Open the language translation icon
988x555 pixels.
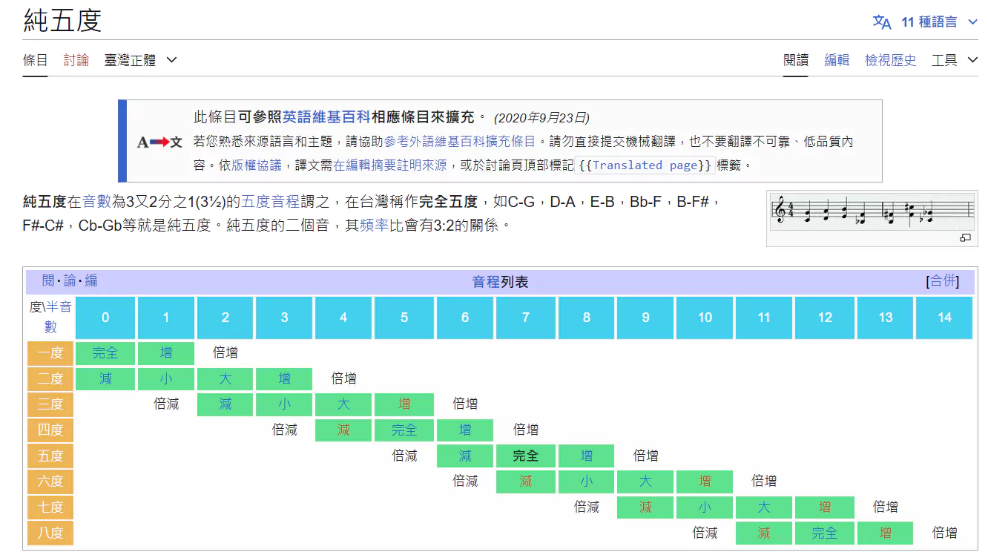(882, 22)
